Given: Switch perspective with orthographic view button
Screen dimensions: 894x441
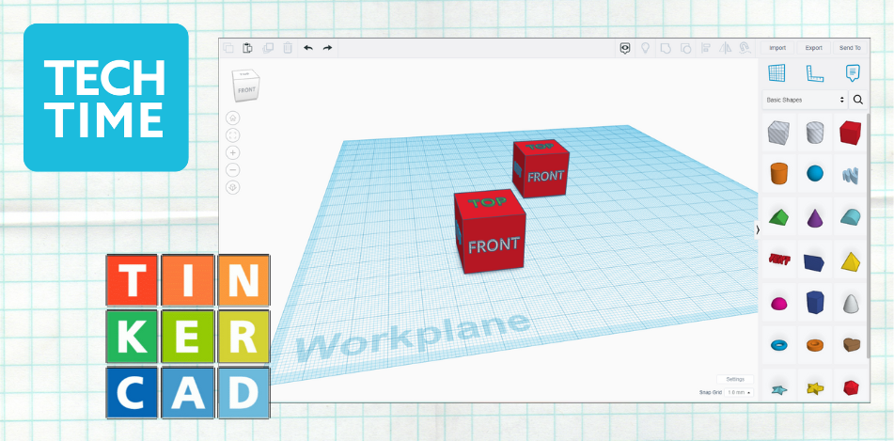Looking at the screenshot, I should click(x=233, y=187).
